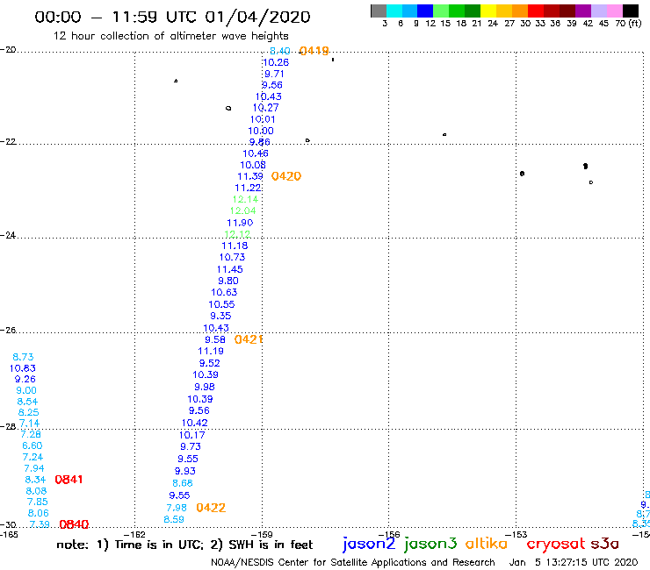Click the left-track value '6.60'
The height and width of the screenshot is (570, 650).
click(32, 445)
